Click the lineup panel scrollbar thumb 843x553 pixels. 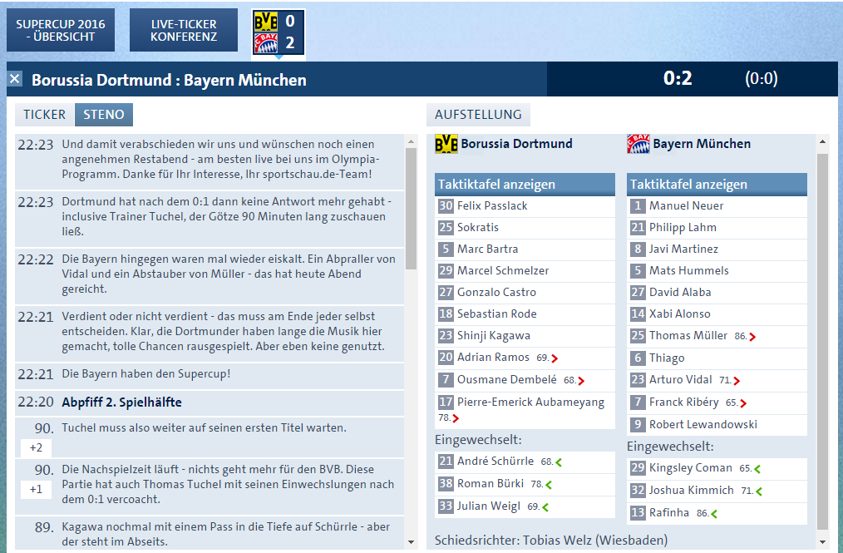(x=822, y=342)
